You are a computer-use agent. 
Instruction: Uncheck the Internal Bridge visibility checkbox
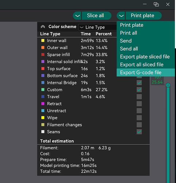point(139,83)
